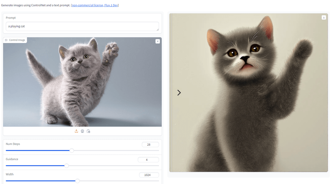This screenshot has height=184, width=331.
Task: Click the 'Guidance' label text
Action: pyautogui.click(x=12, y=159)
